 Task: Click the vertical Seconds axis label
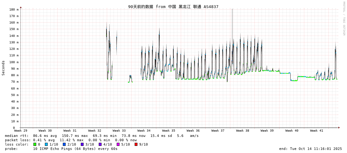3,68
